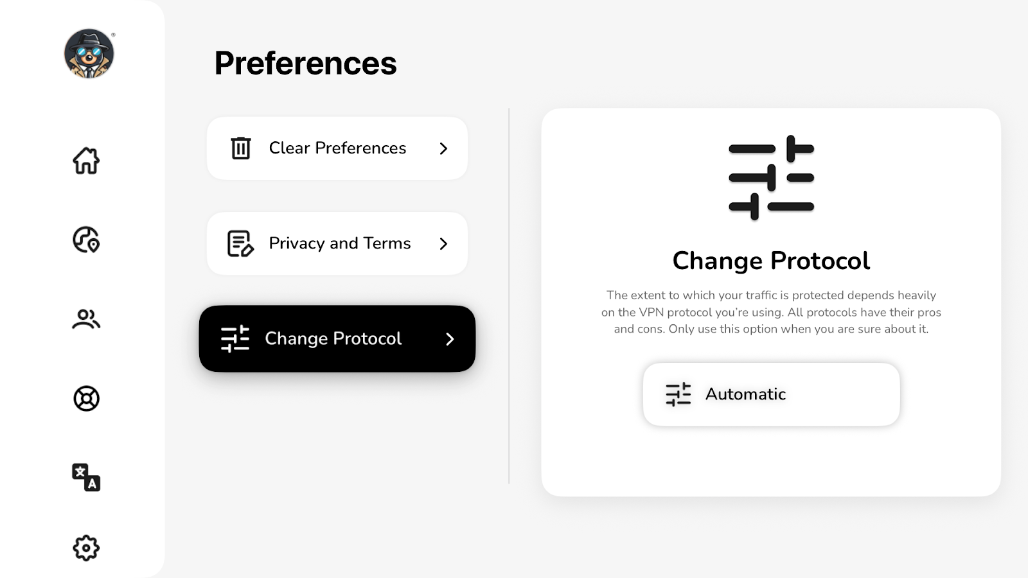Open the account users icon
1028x578 pixels.
coord(86,319)
